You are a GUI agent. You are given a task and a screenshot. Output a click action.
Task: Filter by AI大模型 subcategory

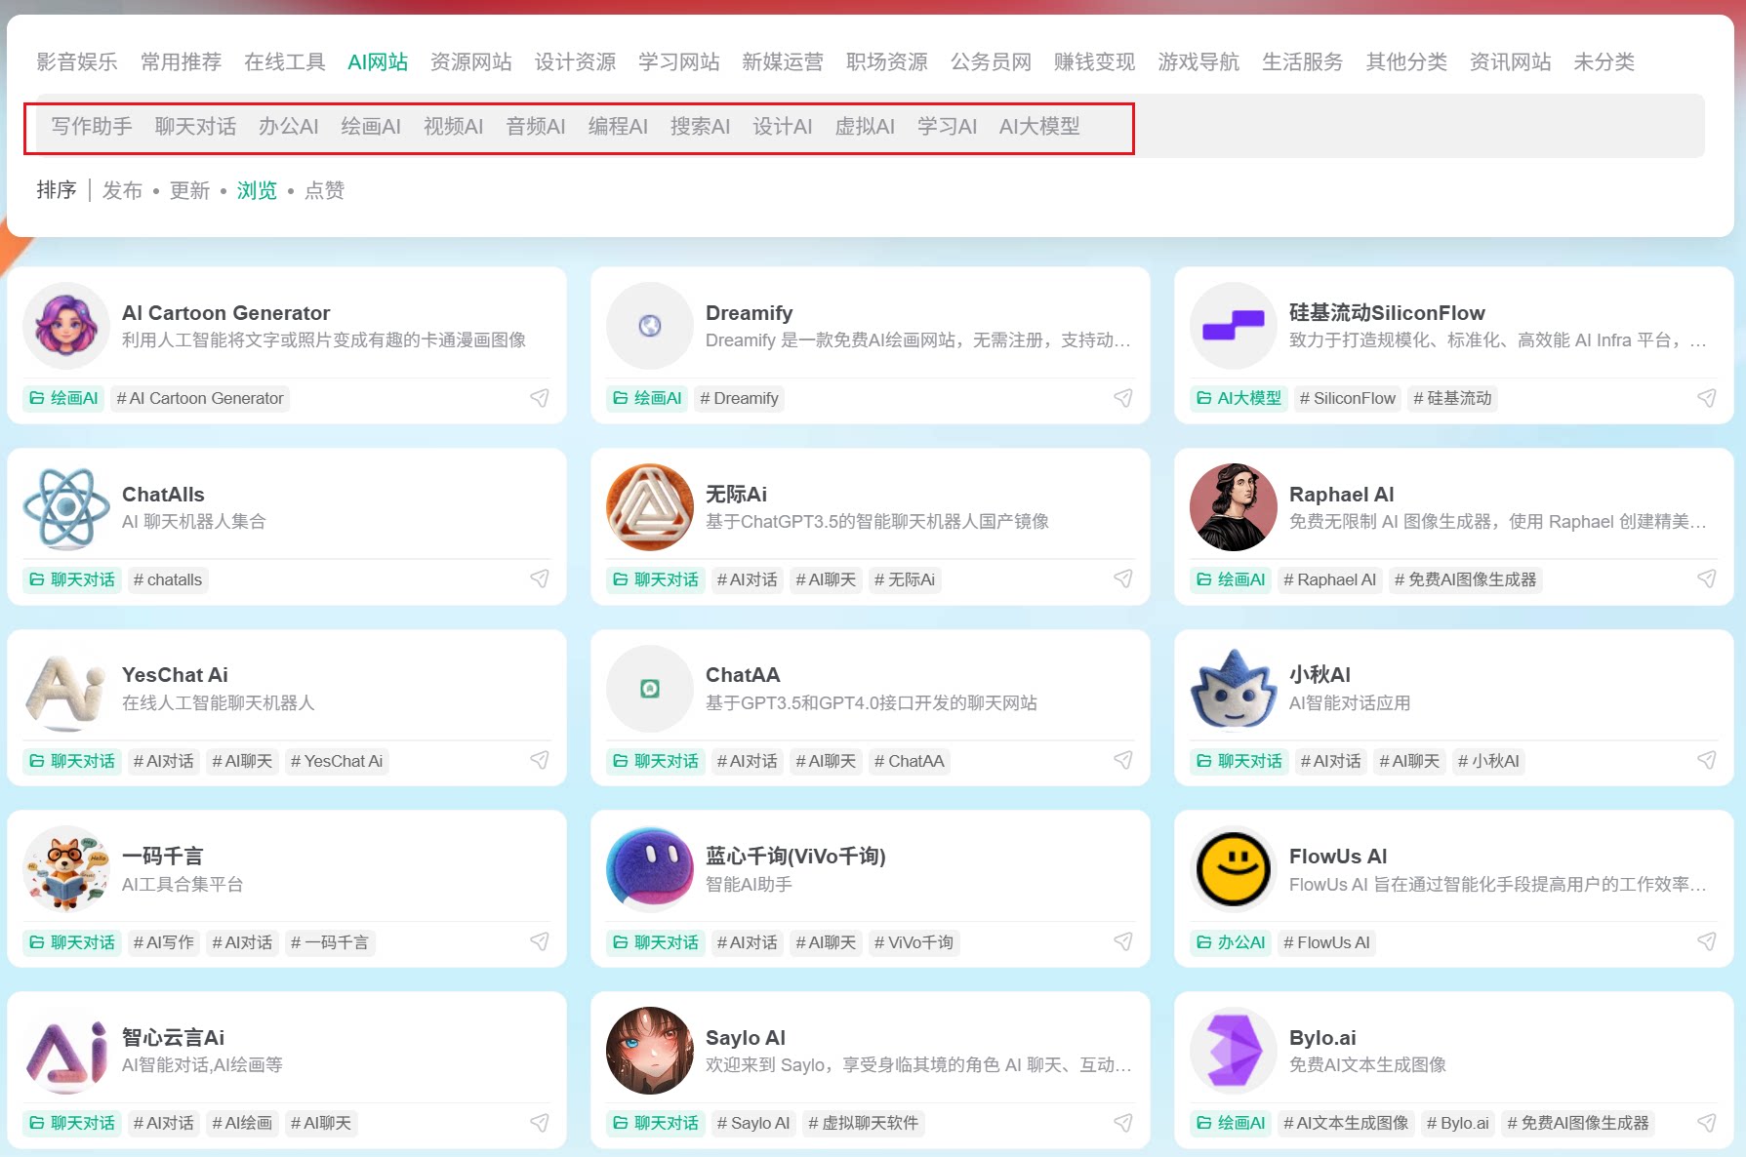[x=1039, y=127]
